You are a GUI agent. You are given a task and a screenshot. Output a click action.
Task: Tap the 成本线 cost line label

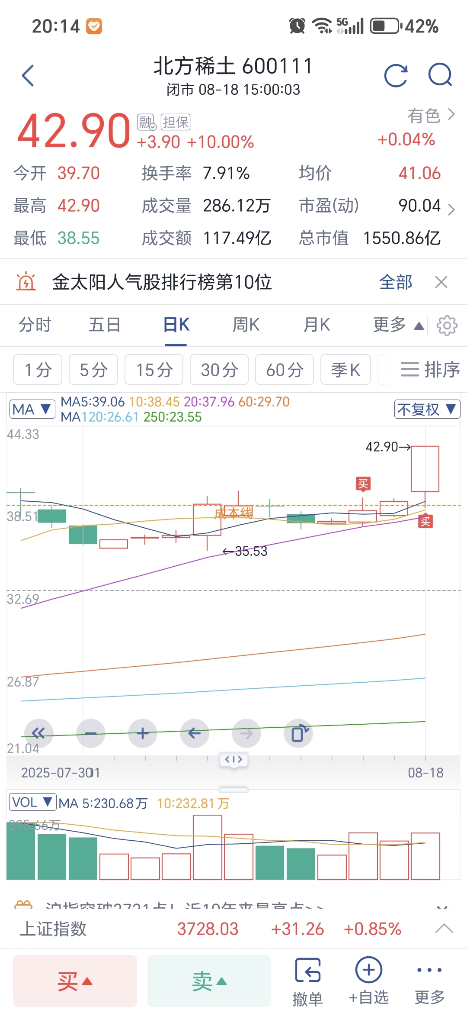pos(233,513)
